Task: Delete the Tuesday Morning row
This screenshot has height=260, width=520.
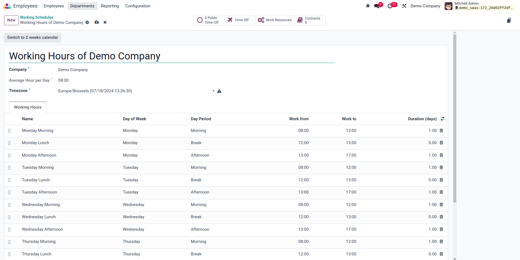Action: click(x=441, y=167)
